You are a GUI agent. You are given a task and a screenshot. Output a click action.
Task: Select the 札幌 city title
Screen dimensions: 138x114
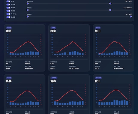(x=9, y=81)
